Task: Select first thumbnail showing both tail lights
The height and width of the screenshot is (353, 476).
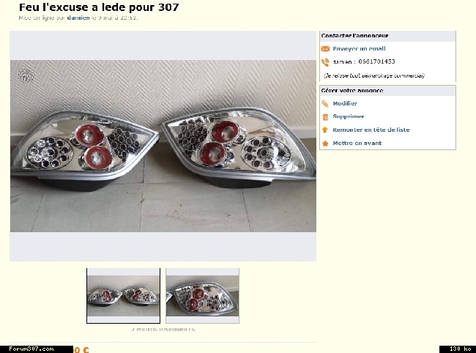Action: click(x=123, y=296)
